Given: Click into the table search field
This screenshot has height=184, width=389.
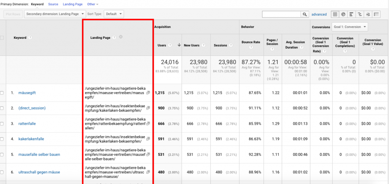Looking at the screenshot, I should (x=281, y=14).
